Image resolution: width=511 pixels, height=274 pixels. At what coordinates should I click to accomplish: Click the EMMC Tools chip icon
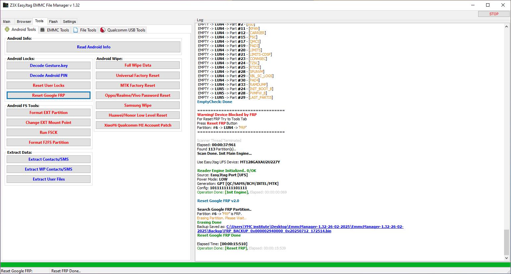point(42,30)
